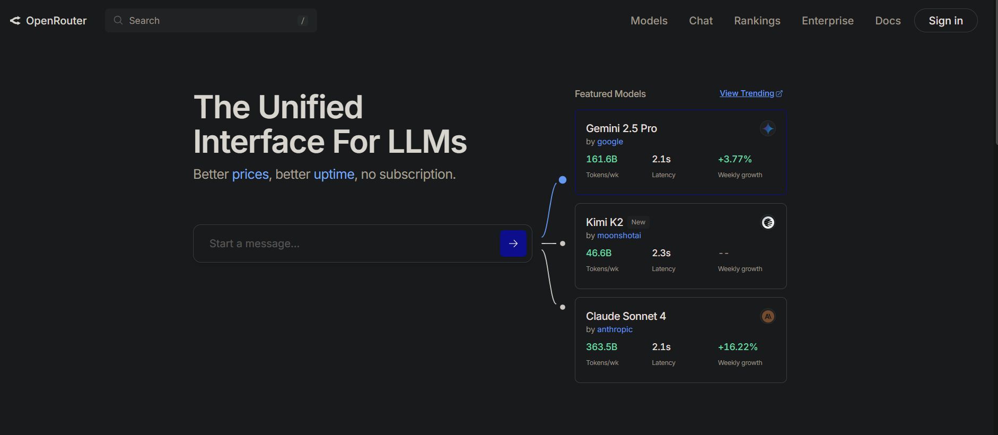Click the Featured Models heading
Screen dimensions: 998x435
coord(610,94)
